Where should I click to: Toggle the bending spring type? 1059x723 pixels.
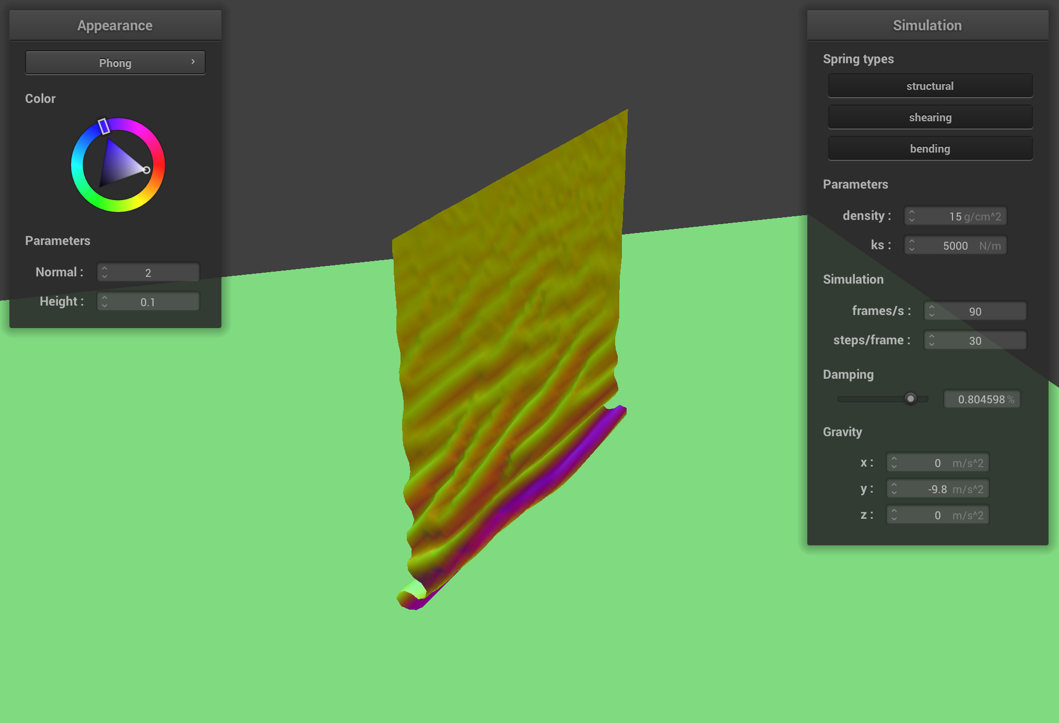(929, 149)
